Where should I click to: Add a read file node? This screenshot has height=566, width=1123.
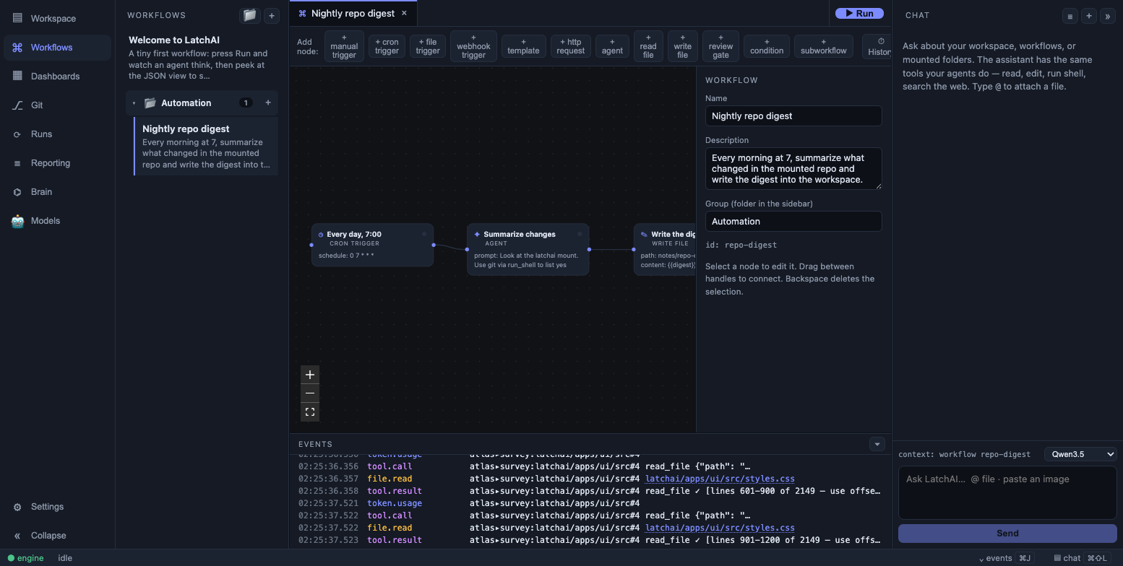[x=648, y=46]
